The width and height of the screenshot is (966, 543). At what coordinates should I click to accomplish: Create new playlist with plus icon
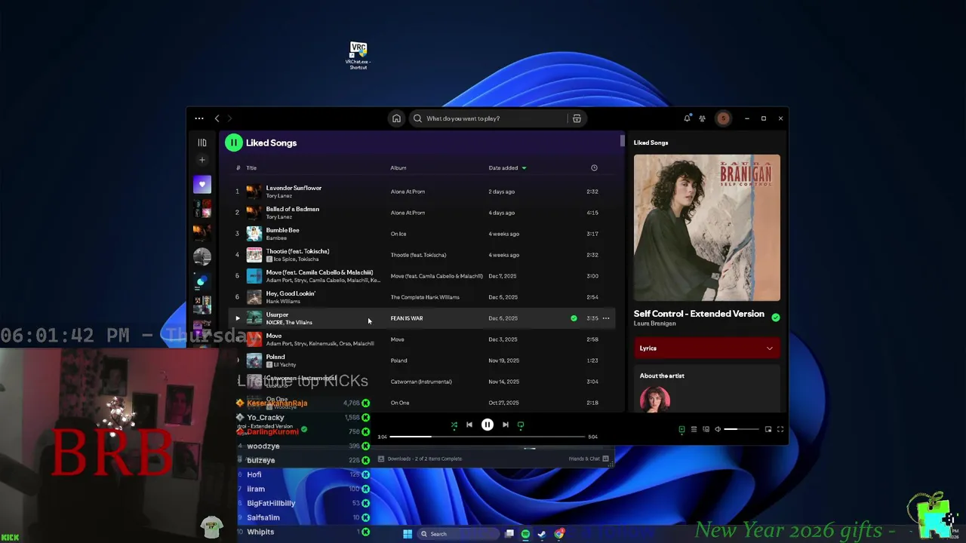202,160
